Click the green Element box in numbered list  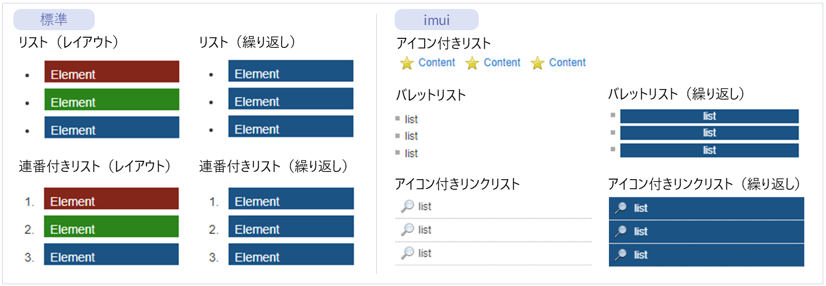[x=111, y=226]
